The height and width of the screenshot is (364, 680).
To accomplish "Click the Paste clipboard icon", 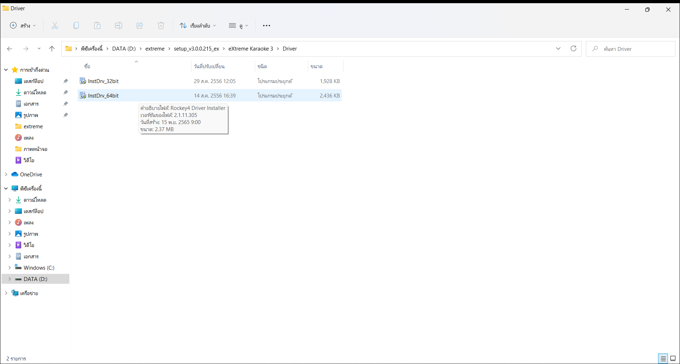I will [97, 25].
